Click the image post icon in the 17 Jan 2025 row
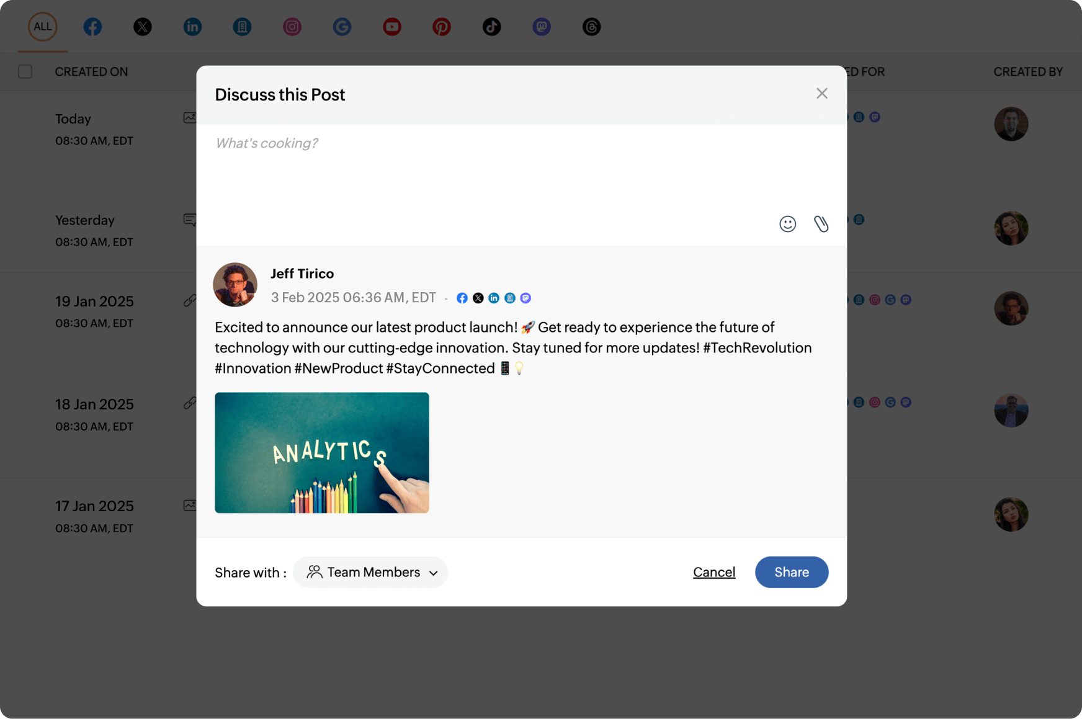The width and height of the screenshot is (1082, 719). point(190,506)
